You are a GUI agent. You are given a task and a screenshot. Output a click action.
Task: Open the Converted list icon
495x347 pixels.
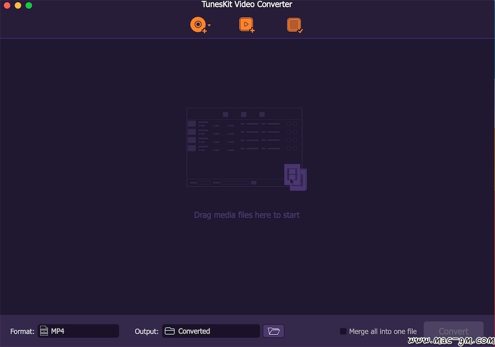[x=294, y=25]
